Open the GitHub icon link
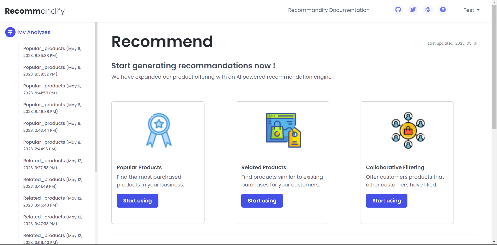This screenshot has height=245, width=497. point(398,10)
